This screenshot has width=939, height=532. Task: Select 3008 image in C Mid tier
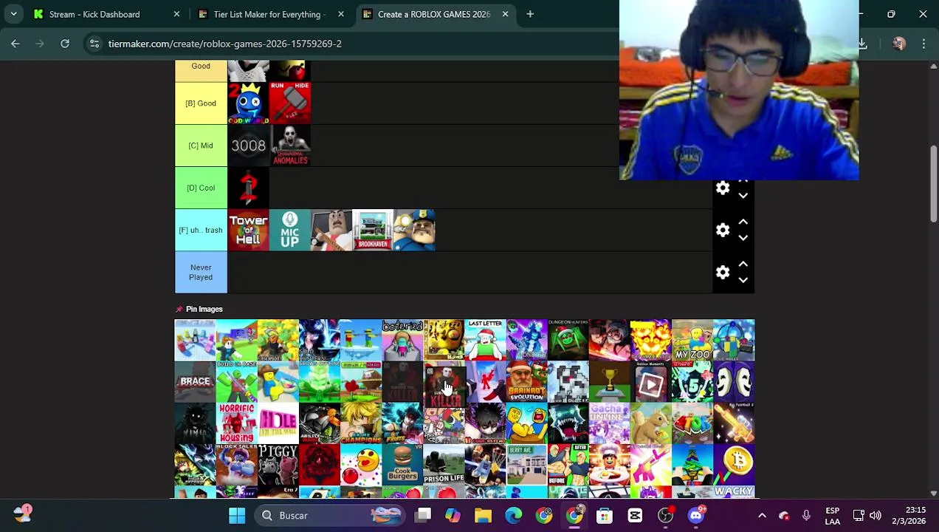(248, 146)
